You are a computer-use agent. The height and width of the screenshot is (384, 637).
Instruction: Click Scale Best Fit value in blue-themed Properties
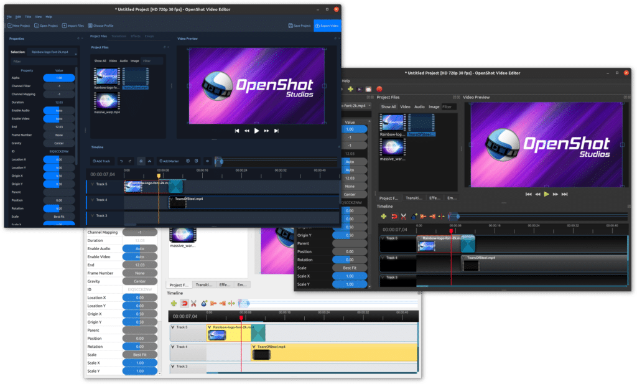point(59,217)
